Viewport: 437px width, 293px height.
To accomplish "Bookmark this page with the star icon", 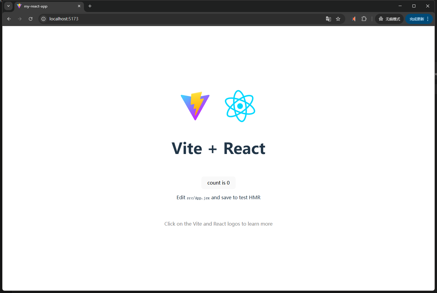I will 338,19.
